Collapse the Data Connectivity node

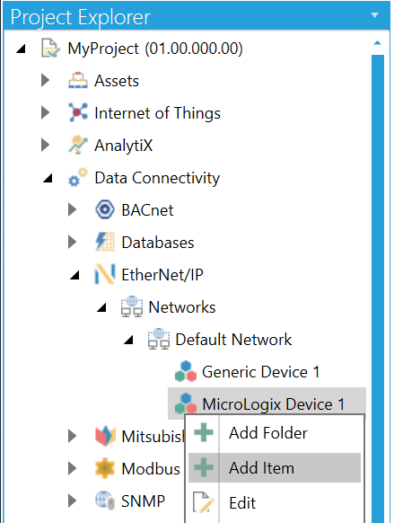pyautogui.click(x=48, y=178)
